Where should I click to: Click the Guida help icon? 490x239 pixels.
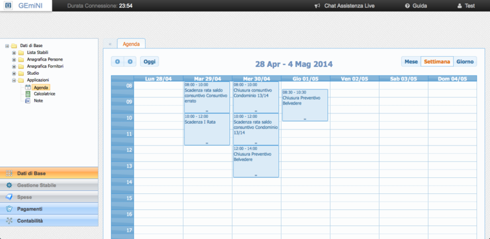[407, 6]
